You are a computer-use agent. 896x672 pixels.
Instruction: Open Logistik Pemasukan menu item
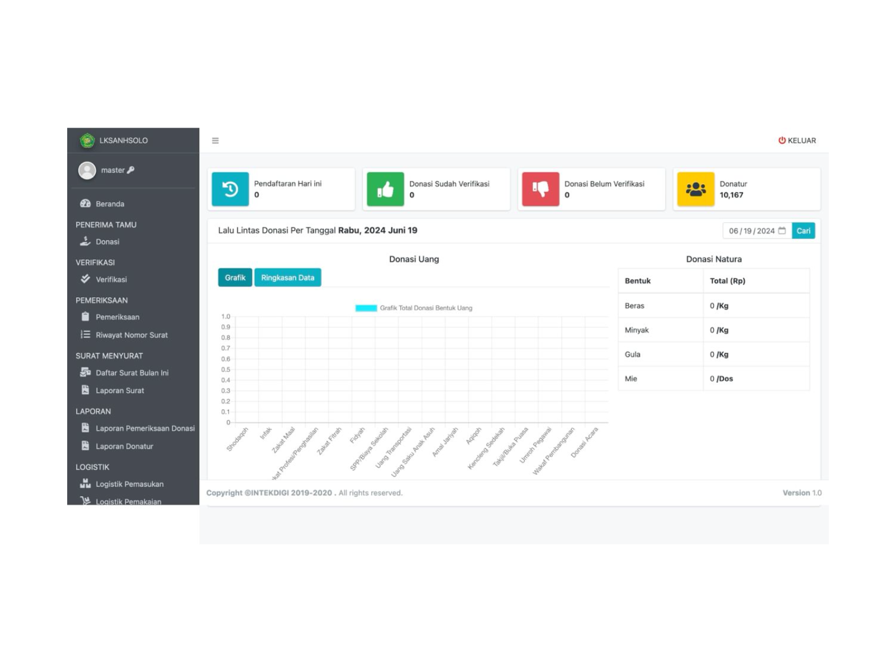point(129,484)
